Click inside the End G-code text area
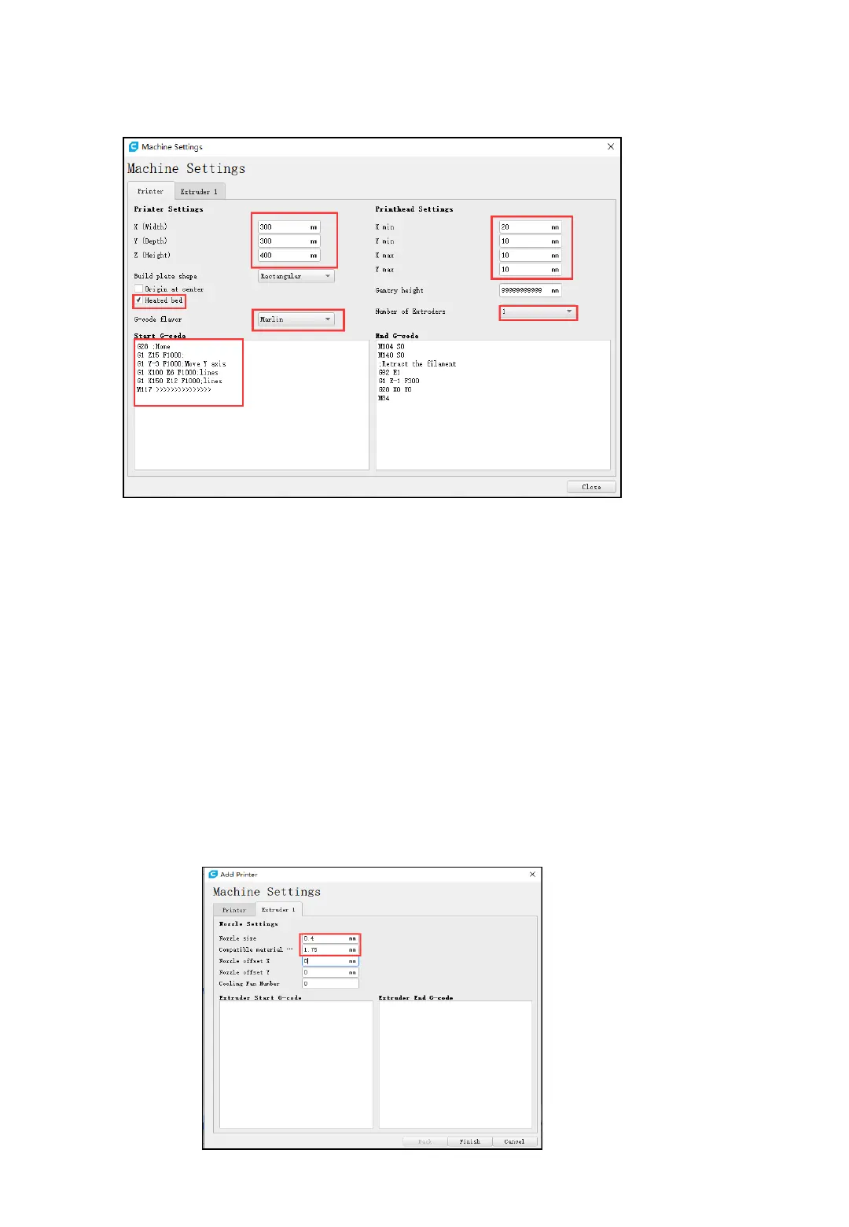 pyautogui.click(x=493, y=405)
